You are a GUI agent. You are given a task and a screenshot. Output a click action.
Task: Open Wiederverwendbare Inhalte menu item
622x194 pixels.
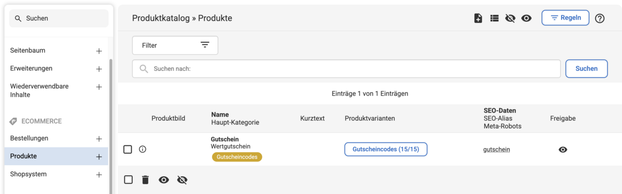(x=39, y=91)
